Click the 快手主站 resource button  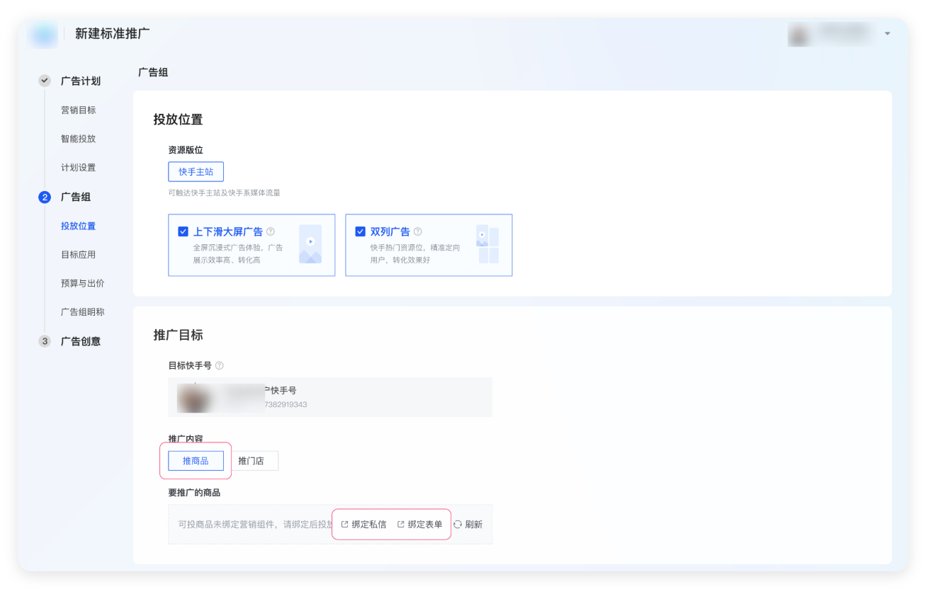click(196, 171)
